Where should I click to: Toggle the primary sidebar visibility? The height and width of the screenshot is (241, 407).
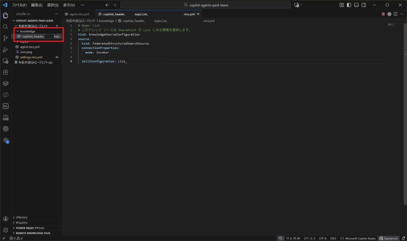click(x=349, y=5)
